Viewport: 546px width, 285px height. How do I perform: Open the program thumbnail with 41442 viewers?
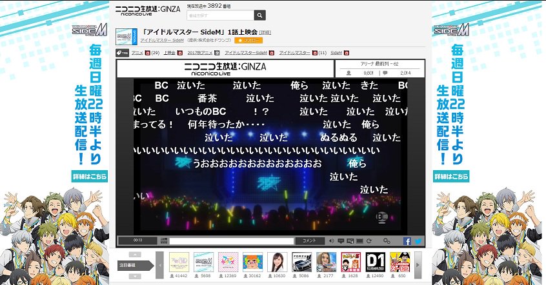pyautogui.click(x=179, y=262)
